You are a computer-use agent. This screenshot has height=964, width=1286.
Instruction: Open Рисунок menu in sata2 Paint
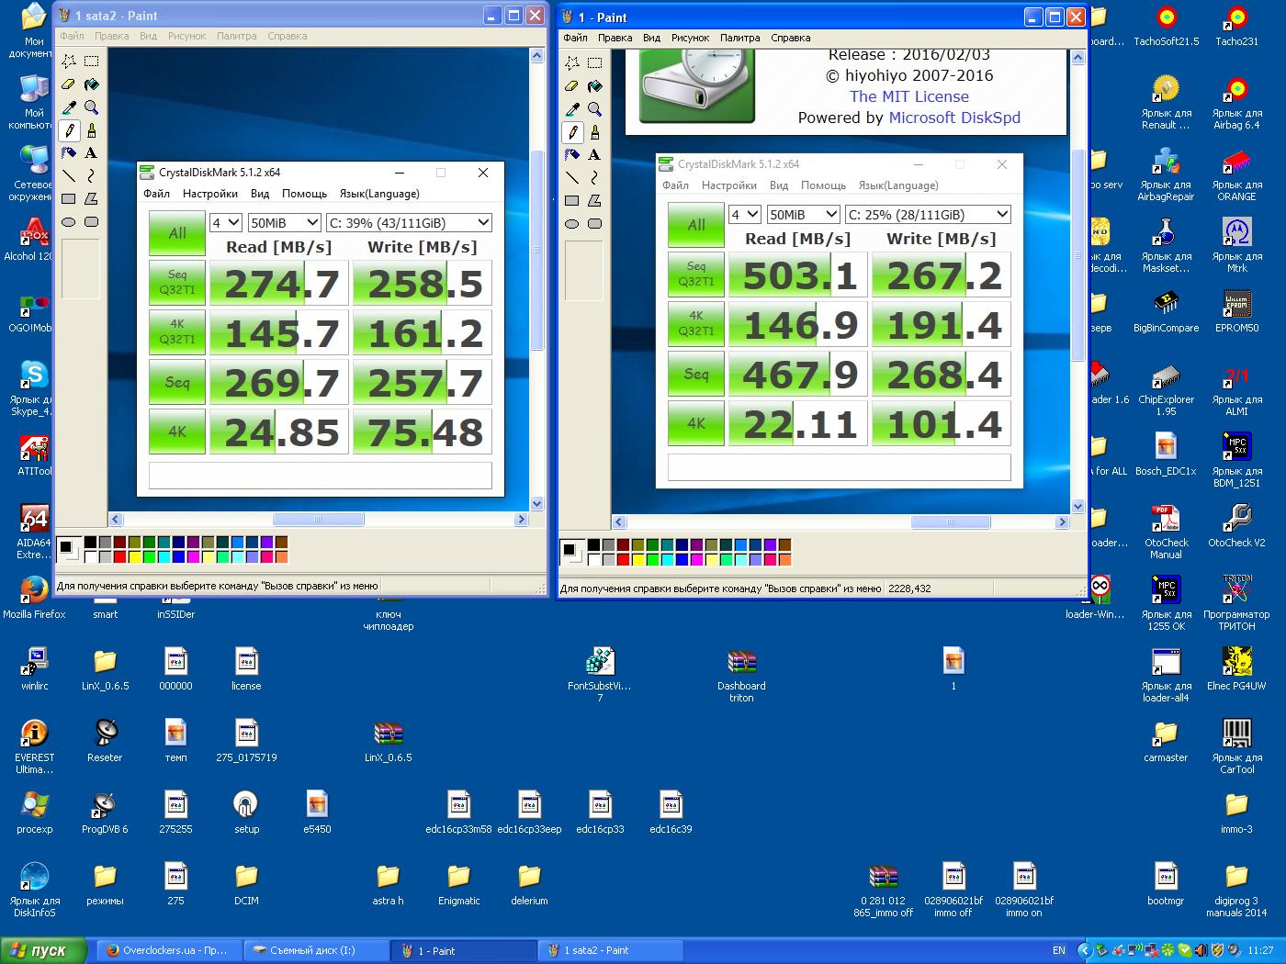(x=186, y=37)
